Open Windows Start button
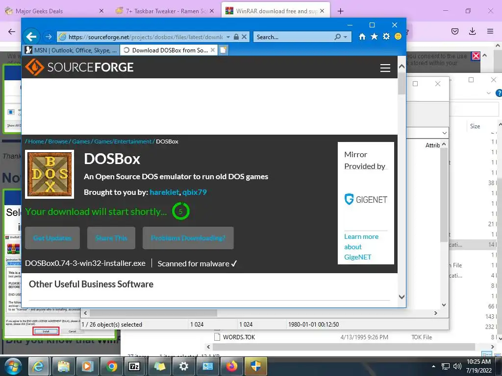502x376 pixels. pyautogui.click(x=13, y=366)
